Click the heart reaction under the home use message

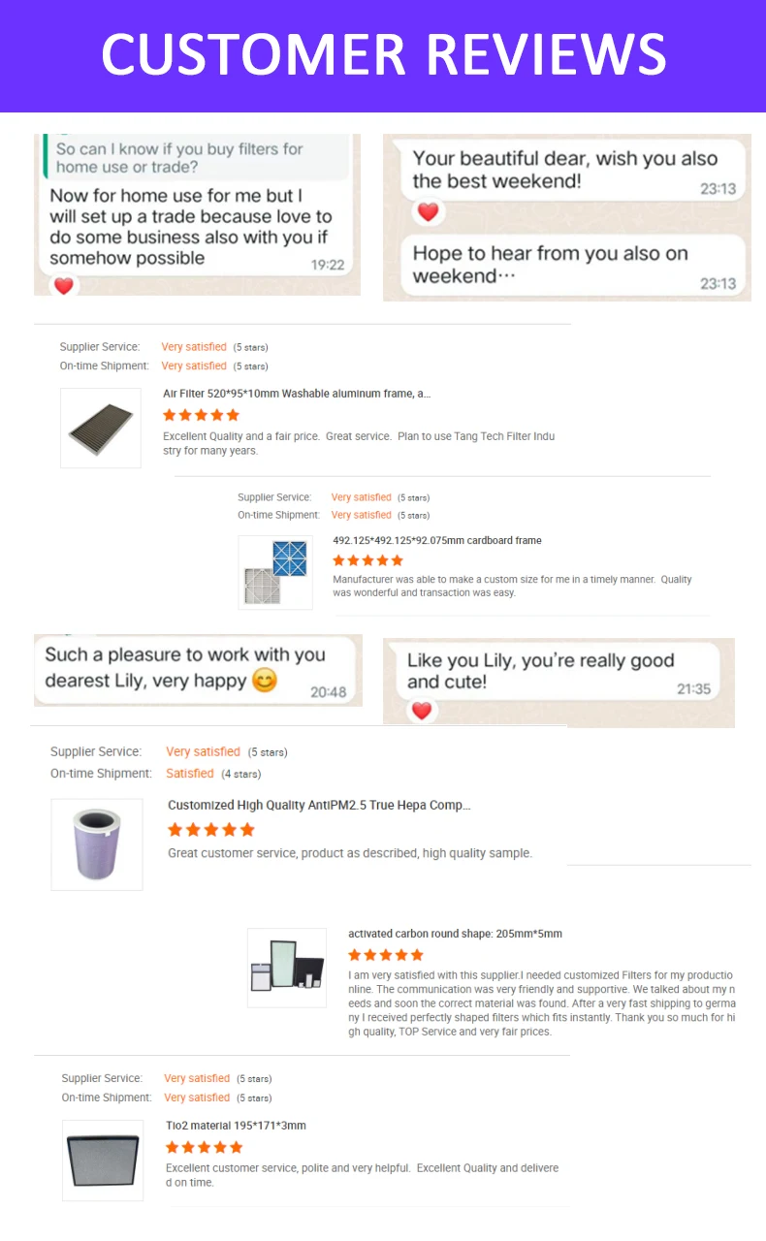coord(64,286)
